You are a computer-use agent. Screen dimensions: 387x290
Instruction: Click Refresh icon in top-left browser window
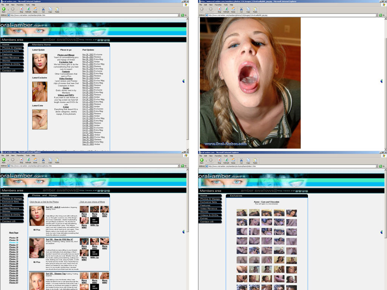coord(28,9)
